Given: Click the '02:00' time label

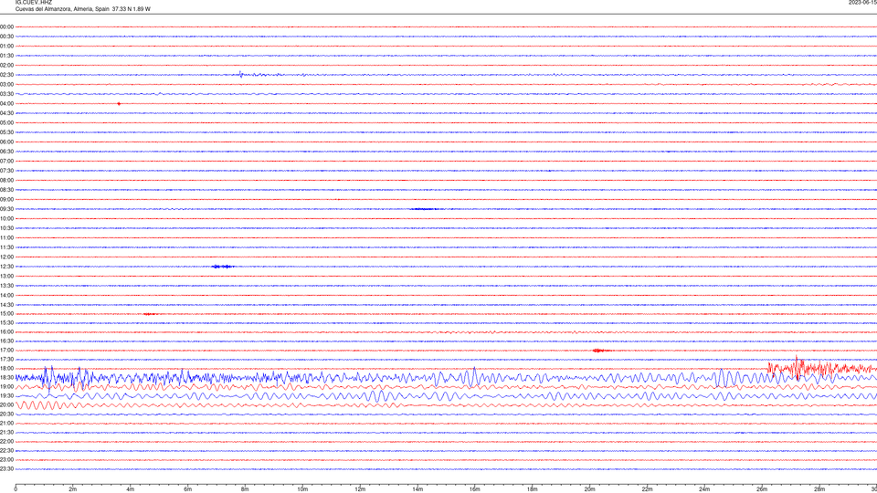Looking at the screenshot, I should click(x=6, y=66).
